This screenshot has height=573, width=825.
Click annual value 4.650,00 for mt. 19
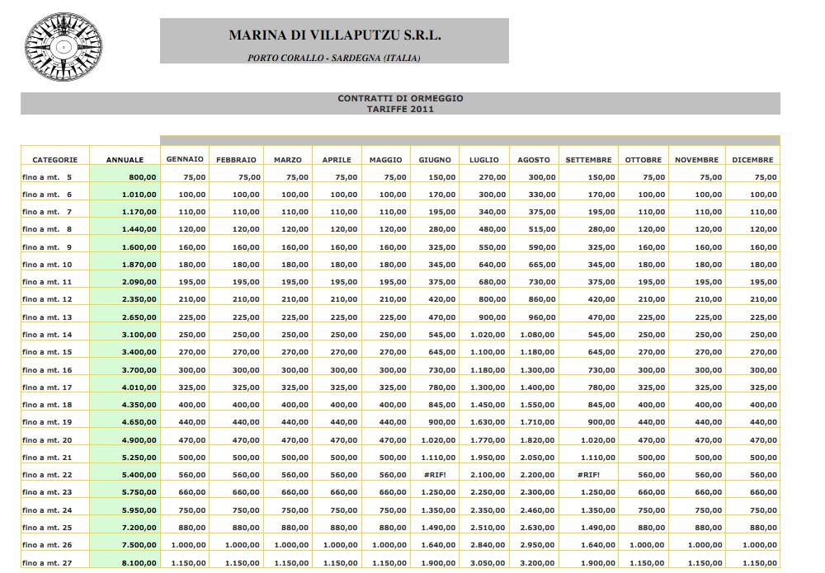tap(139, 422)
